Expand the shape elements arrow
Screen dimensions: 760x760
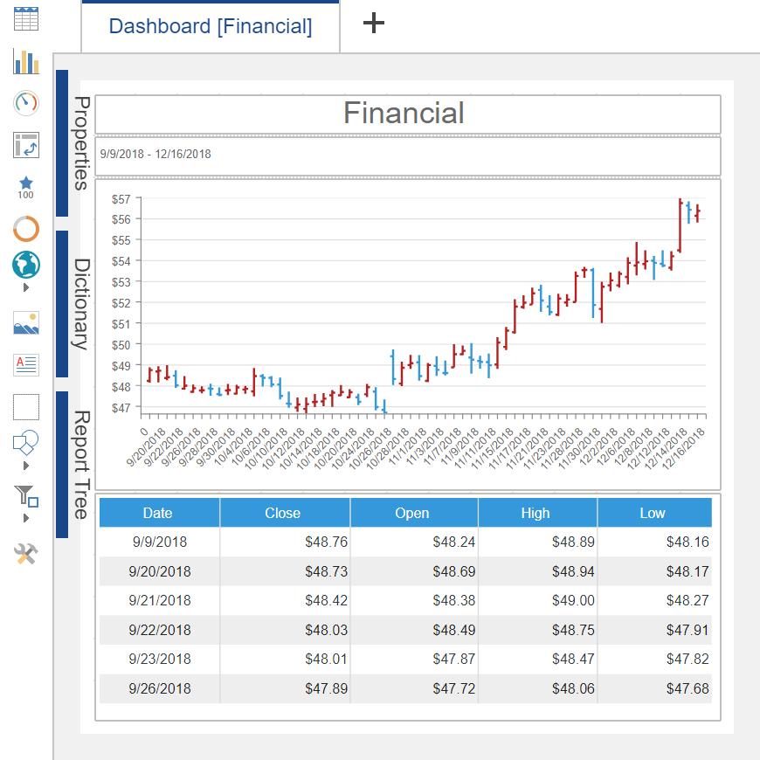tap(26, 466)
